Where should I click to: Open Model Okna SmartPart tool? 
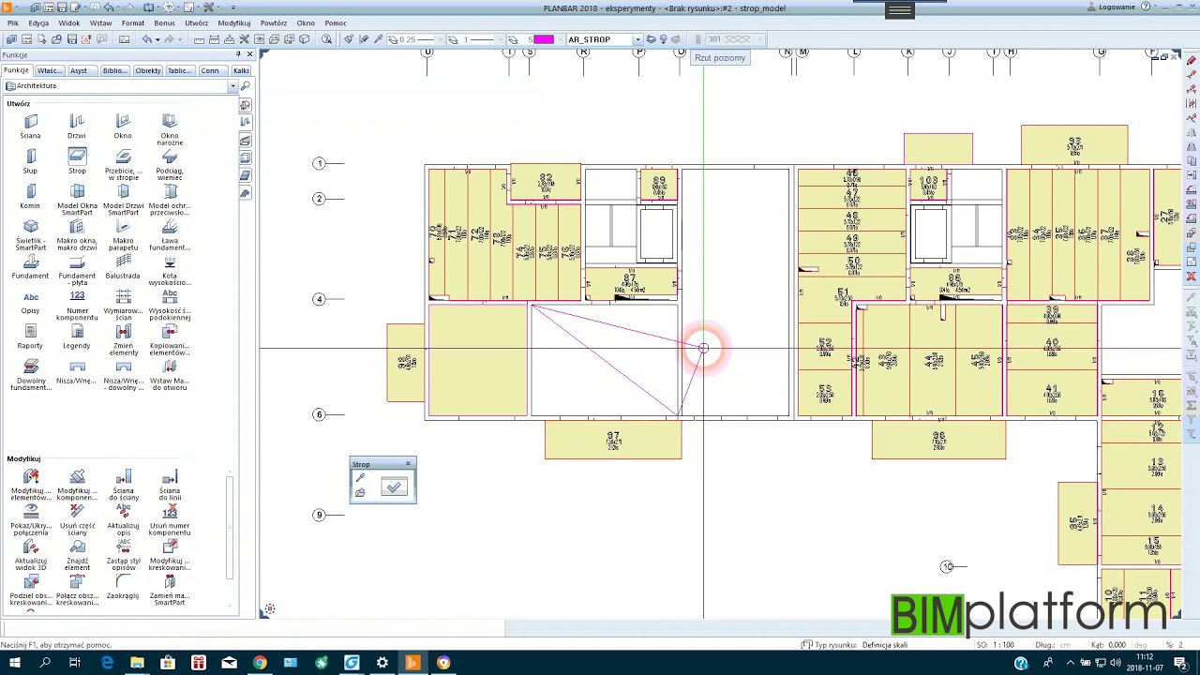click(77, 200)
